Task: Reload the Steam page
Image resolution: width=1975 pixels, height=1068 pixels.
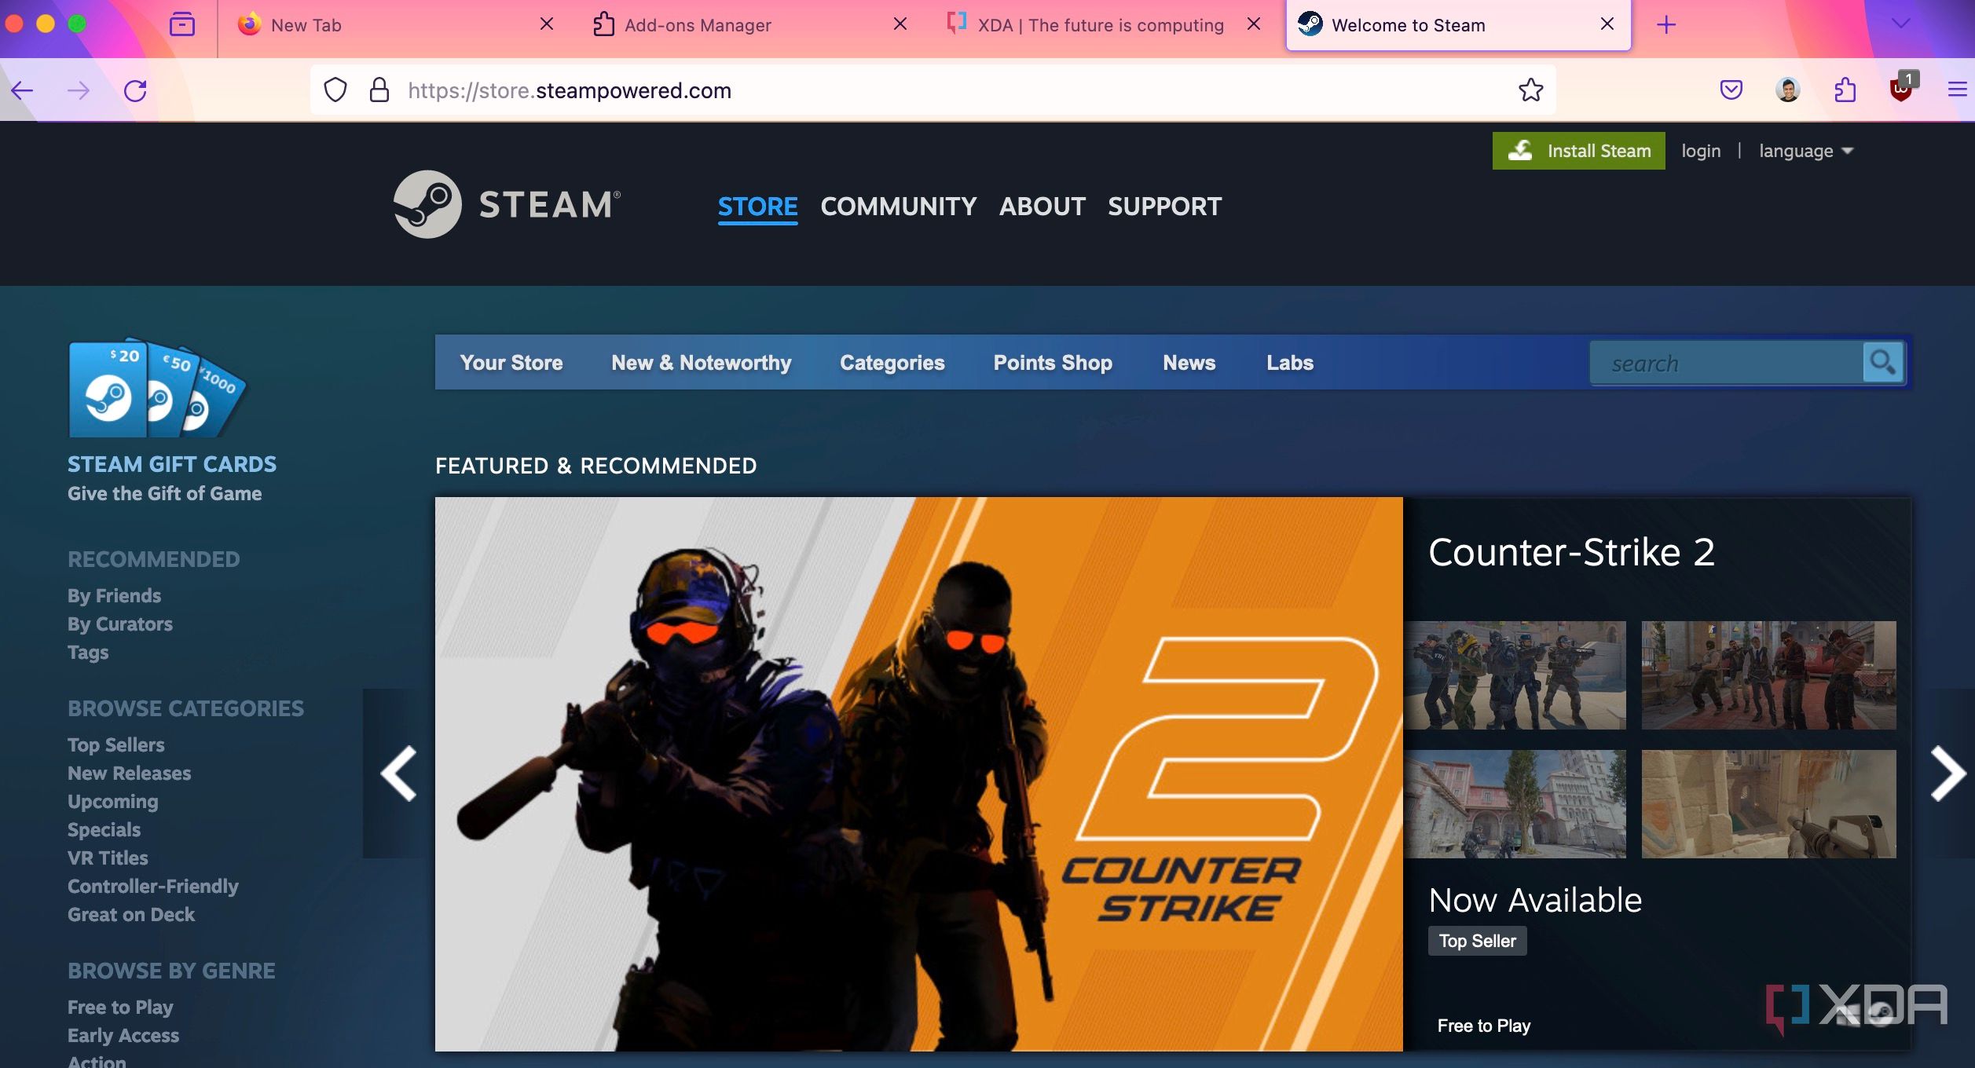Action: click(135, 91)
